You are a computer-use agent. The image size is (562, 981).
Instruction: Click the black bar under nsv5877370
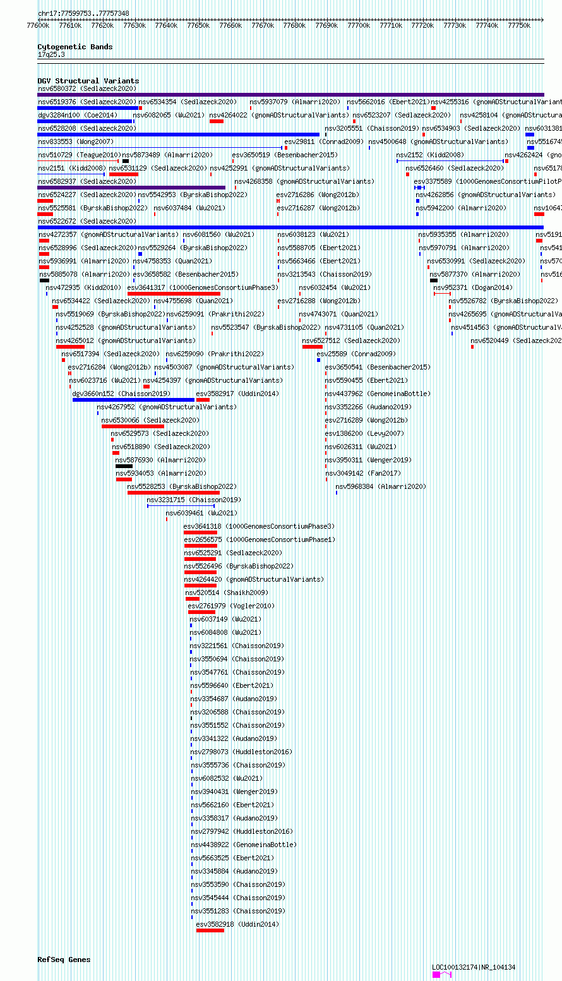(x=434, y=280)
